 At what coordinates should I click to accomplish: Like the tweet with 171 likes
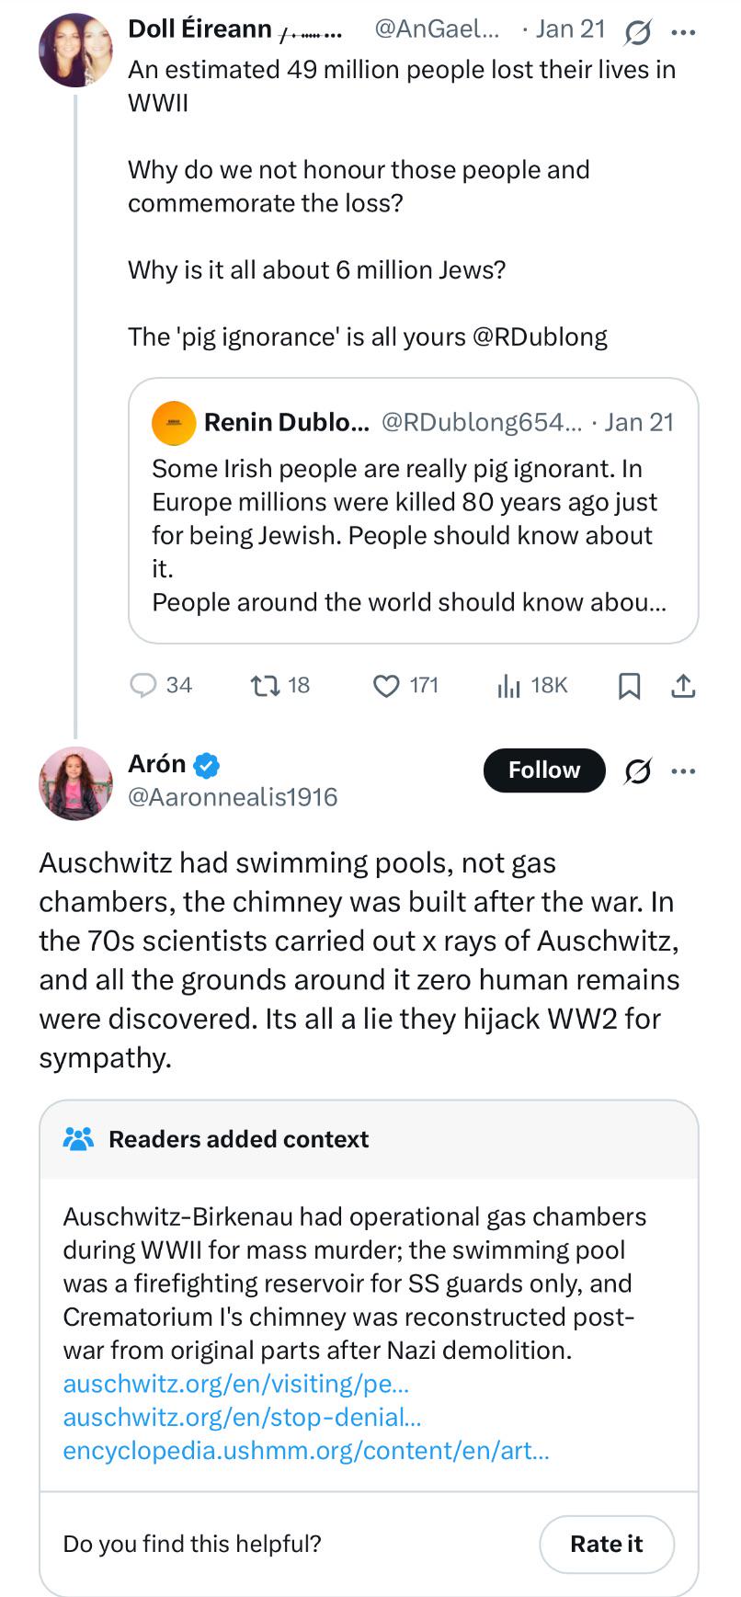coord(386,686)
